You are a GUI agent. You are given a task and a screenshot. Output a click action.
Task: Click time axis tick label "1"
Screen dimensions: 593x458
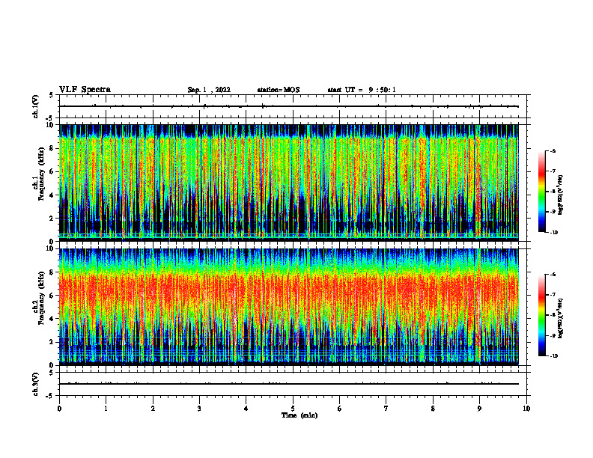tap(106, 409)
